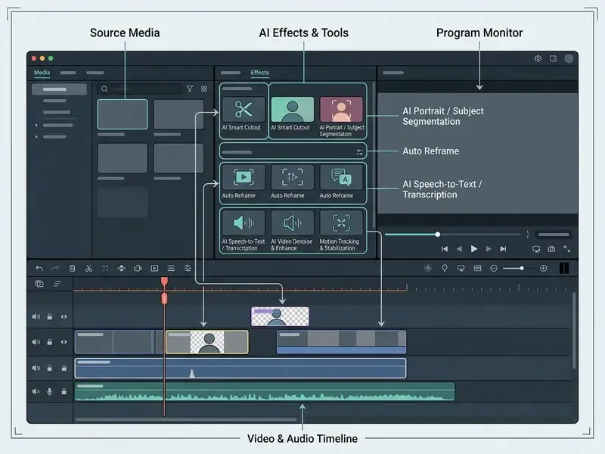Image resolution: width=605 pixels, height=454 pixels.
Task: Select the highlighted media thumbnail in Source Media
Action: (123, 114)
